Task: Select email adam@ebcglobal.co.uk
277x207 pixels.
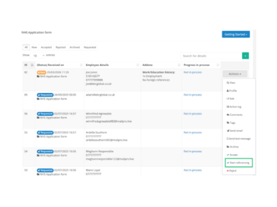Action: pyautogui.click(x=100, y=95)
